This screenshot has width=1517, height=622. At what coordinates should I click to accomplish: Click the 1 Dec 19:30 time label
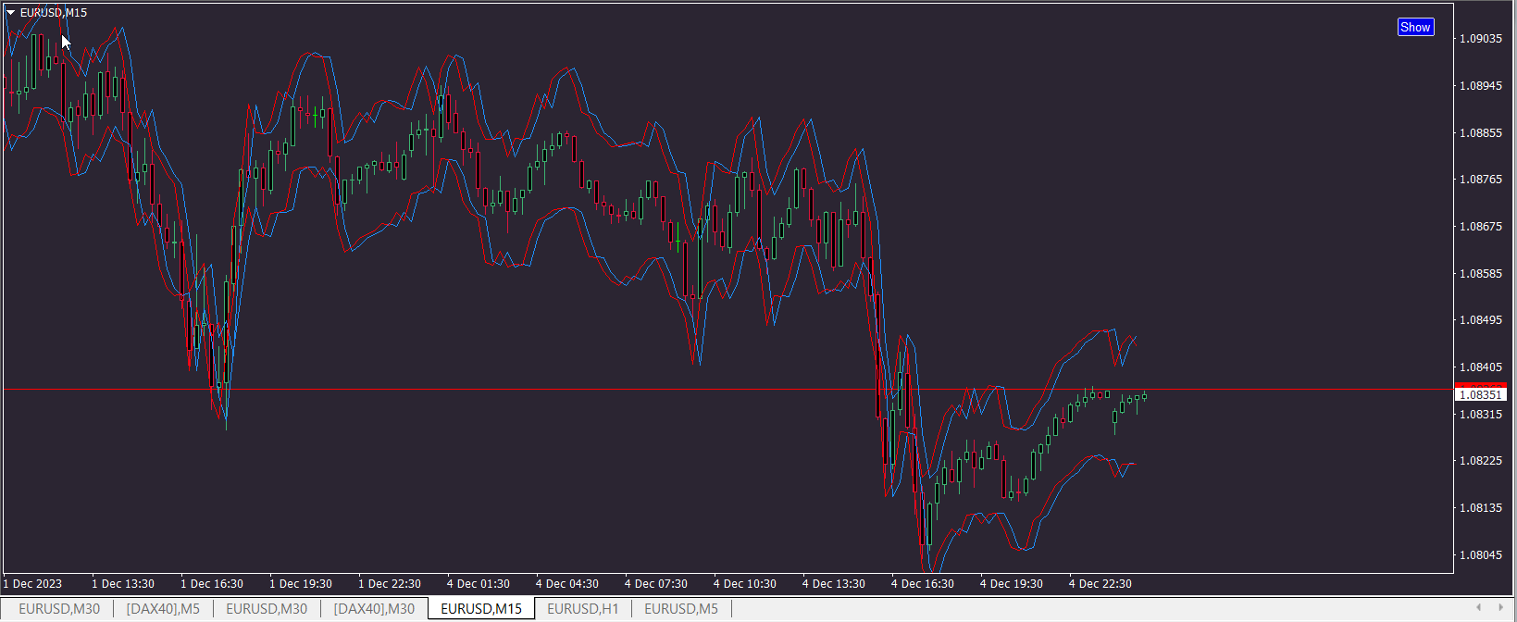[x=301, y=584]
